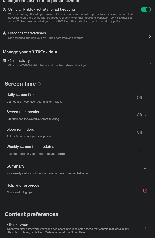
Task: Open Clear activity chevron arrow
Action: pos(150,64)
